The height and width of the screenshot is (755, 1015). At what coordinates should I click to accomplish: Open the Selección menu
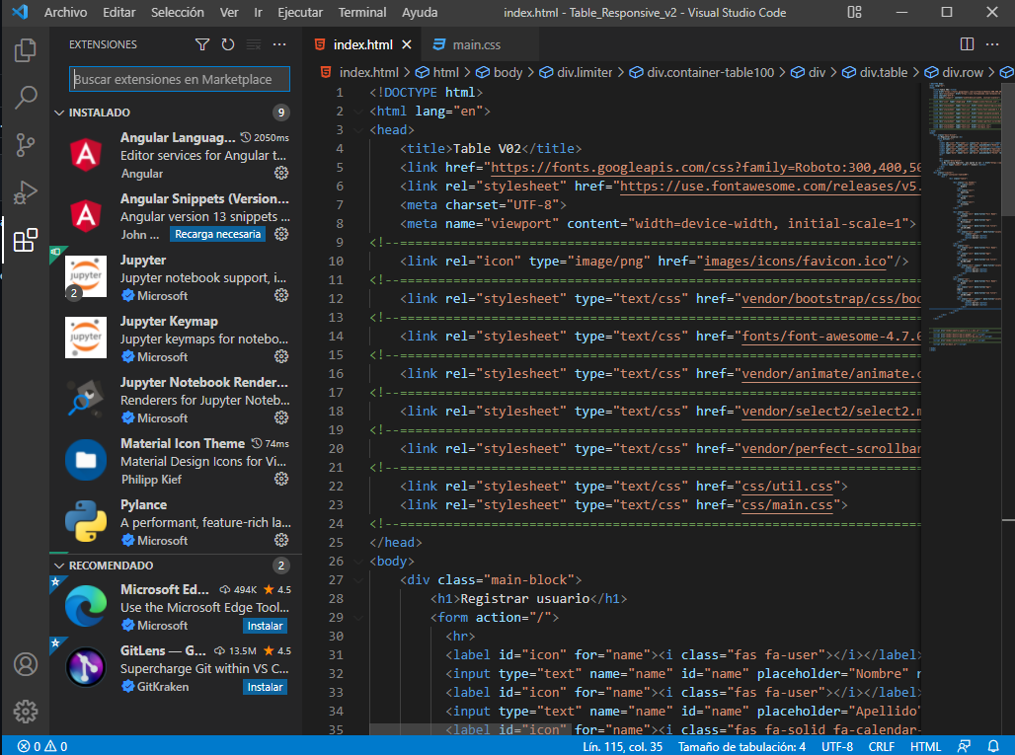(178, 12)
